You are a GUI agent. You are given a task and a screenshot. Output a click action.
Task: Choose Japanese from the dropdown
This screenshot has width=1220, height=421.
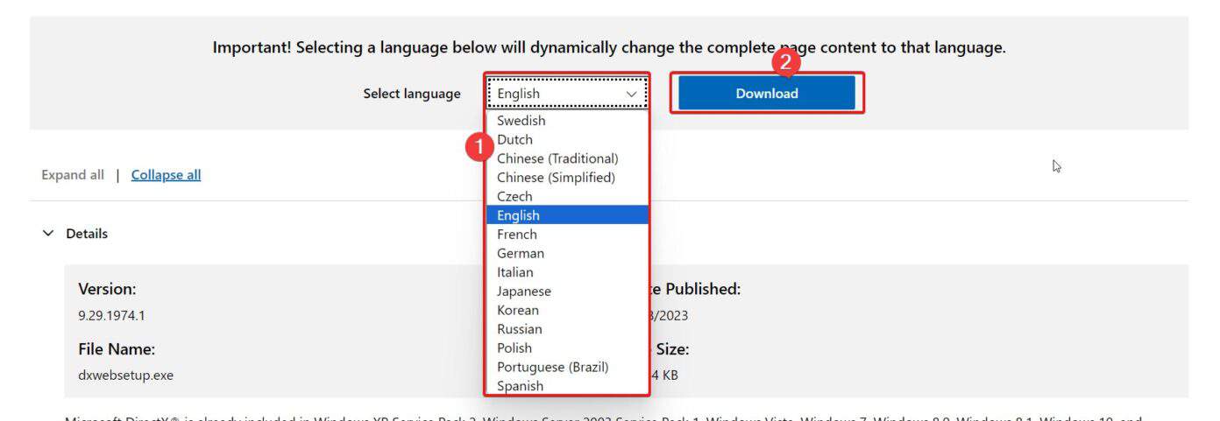pyautogui.click(x=524, y=291)
